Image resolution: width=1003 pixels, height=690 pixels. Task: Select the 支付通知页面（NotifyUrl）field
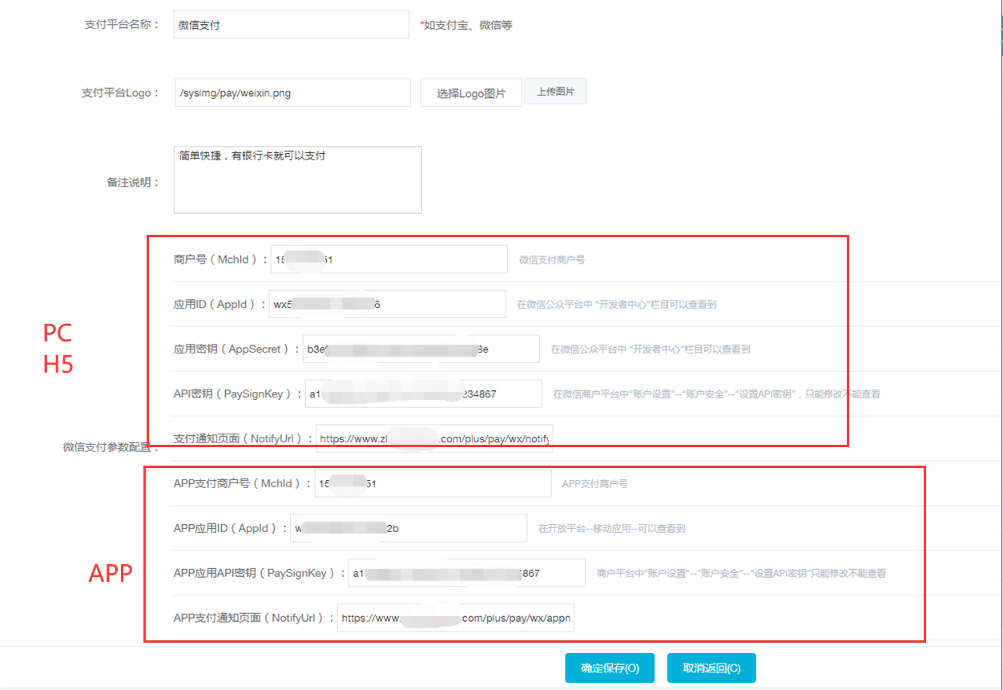point(434,439)
